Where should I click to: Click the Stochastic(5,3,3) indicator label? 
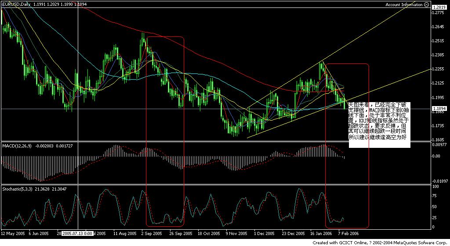click(x=17, y=189)
